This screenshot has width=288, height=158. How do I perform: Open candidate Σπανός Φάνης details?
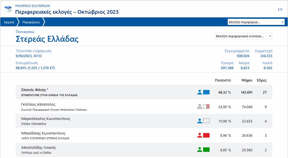pyautogui.click(x=35, y=90)
